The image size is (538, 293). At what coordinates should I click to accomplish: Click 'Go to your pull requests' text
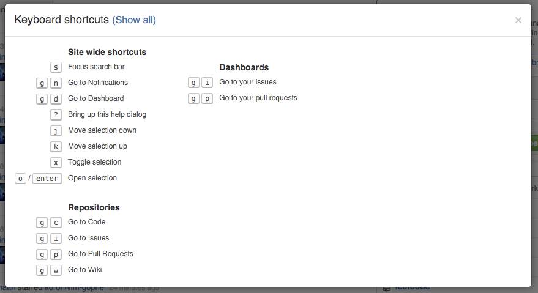coord(258,98)
